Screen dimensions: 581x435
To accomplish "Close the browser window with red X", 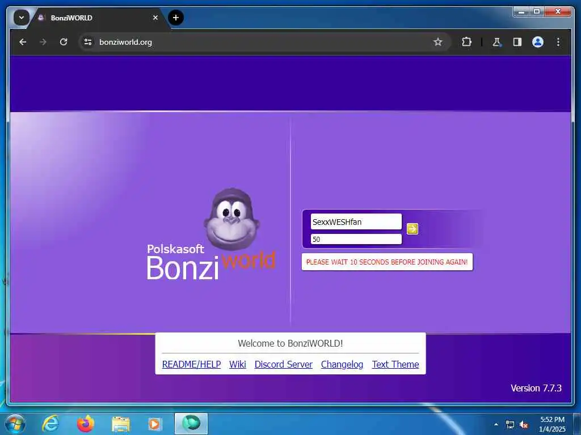I will tap(558, 12).
